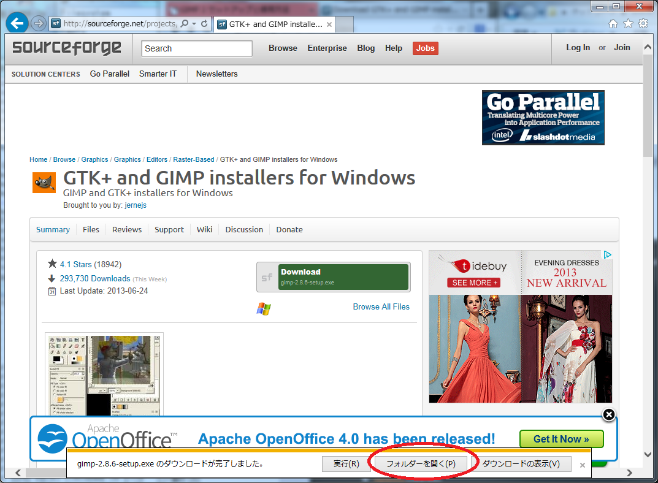
Task: Open the Browse menu item
Action: coord(283,48)
